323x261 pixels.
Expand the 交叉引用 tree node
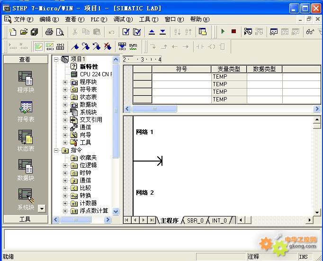pos(65,120)
